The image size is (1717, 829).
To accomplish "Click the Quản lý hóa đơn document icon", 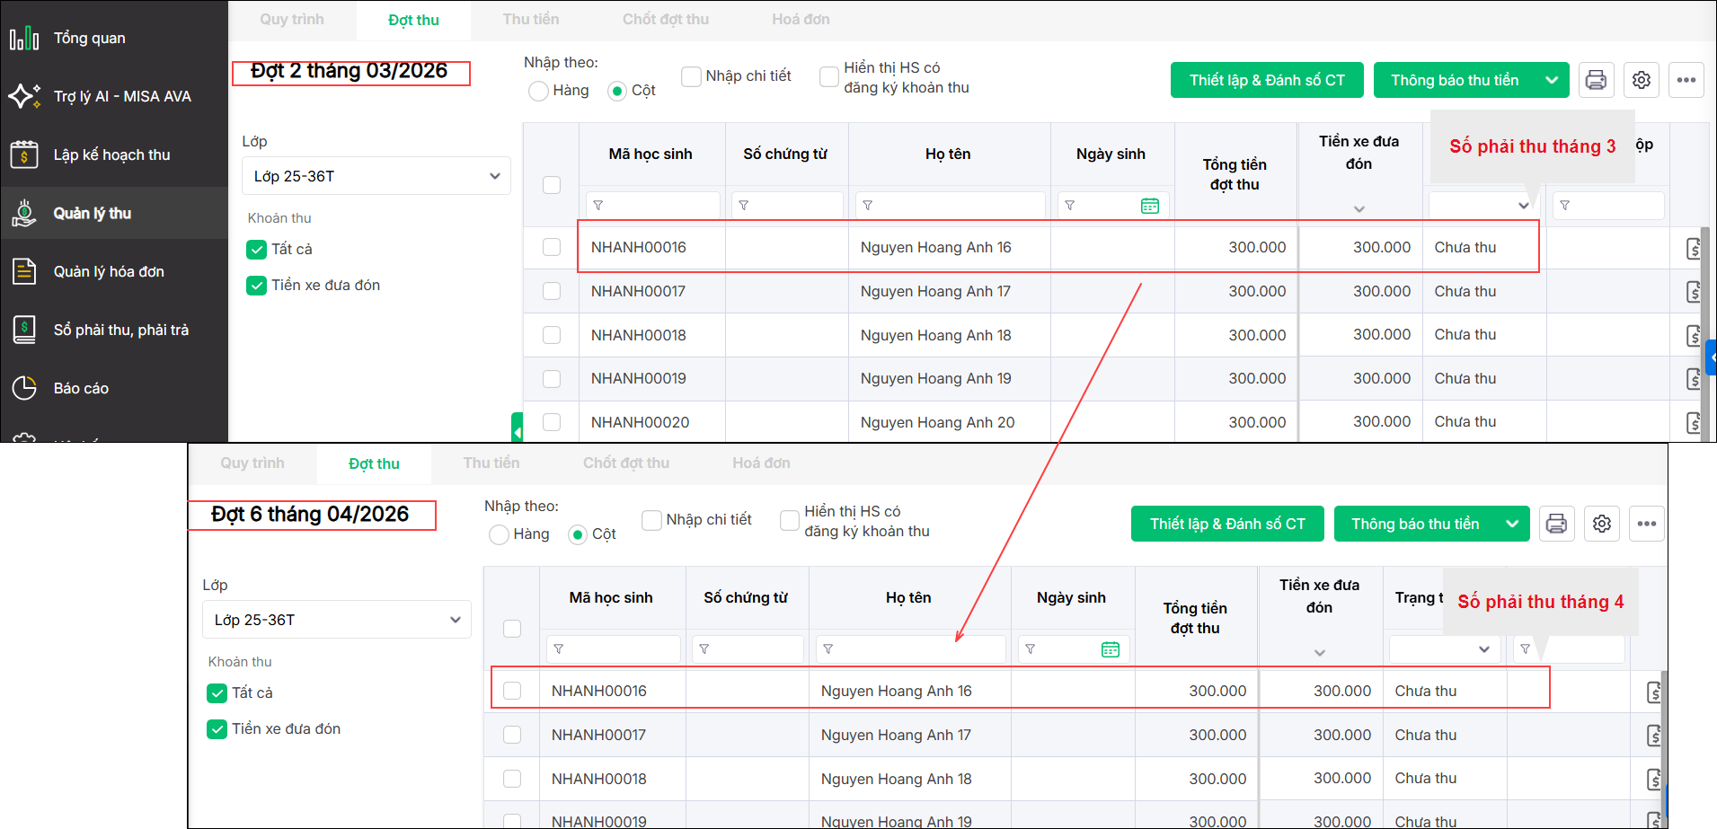I will 24,271.
